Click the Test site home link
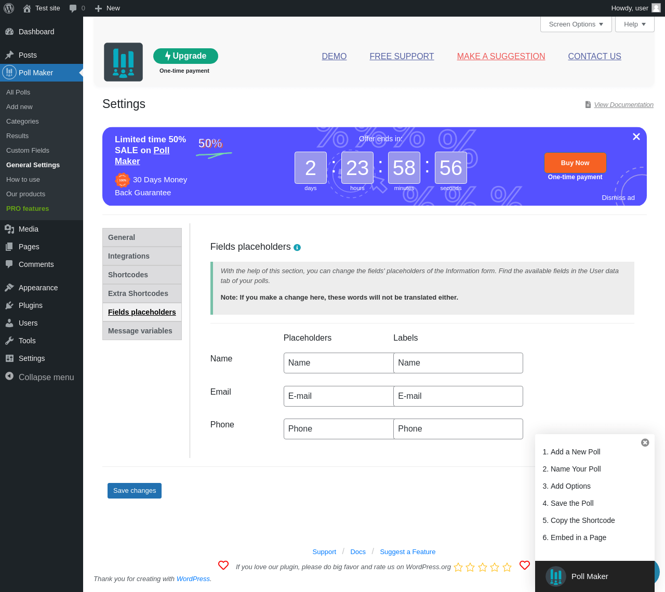This screenshot has width=665, height=592. coord(42,8)
